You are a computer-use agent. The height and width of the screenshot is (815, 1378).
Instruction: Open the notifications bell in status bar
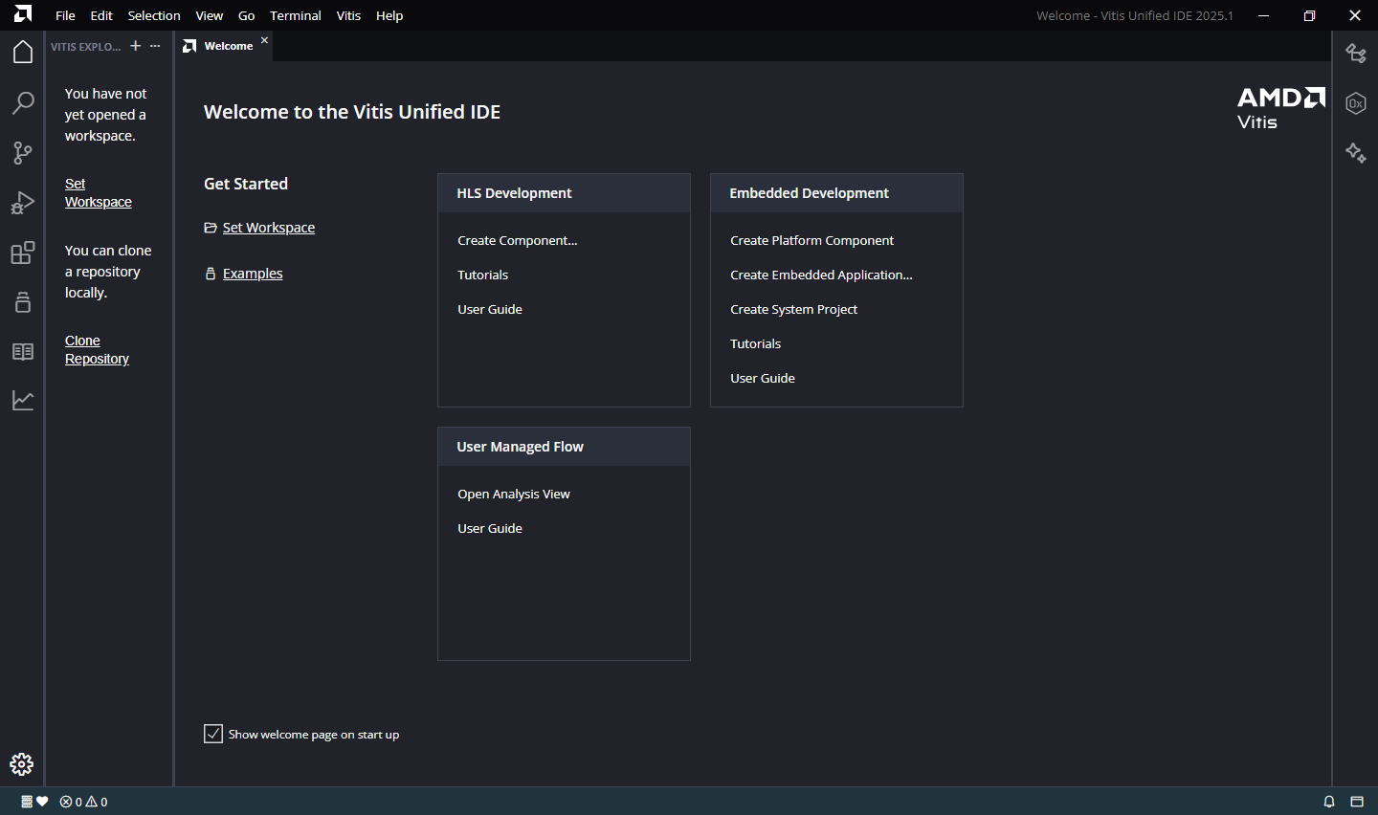coord(1329,802)
